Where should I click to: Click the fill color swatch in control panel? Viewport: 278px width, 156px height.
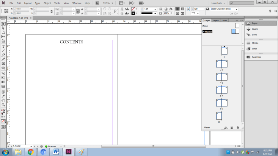pyautogui.click(x=133, y=9)
